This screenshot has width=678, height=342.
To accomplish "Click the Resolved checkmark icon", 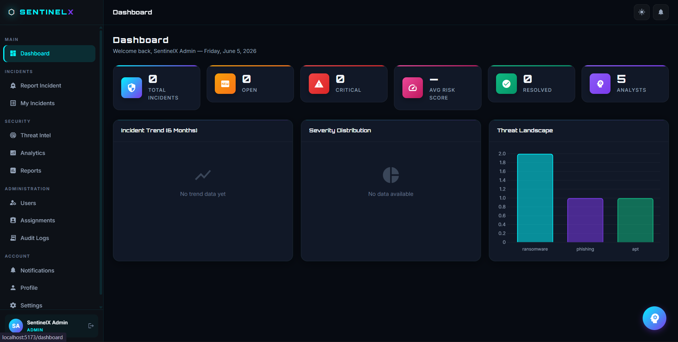I will point(506,84).
